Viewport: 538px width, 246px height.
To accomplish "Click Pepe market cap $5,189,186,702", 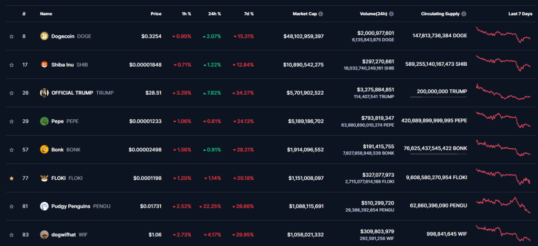I will 305,121.
